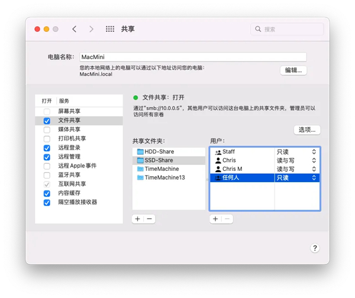Click the 编辑… button
The height and width of the screenshot is (298, 355).
pos(293,70)
